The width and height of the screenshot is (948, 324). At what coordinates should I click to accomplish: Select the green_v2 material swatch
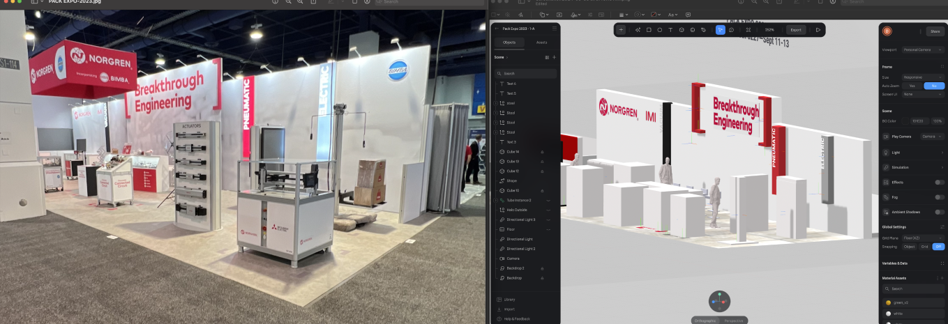(x=888, y=302)
